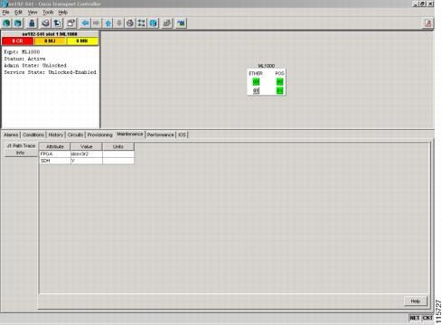Click the NET status indicator
Viewport: 442px width, 325px height.
[415, 318]
